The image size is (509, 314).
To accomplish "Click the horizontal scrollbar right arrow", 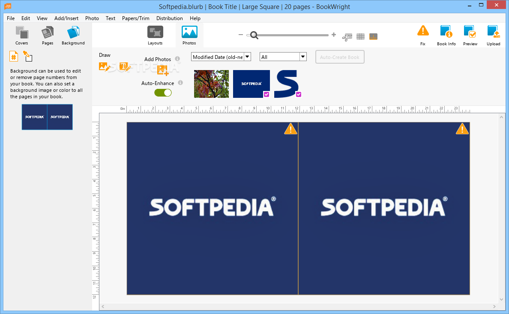I will tap(494, 306).
